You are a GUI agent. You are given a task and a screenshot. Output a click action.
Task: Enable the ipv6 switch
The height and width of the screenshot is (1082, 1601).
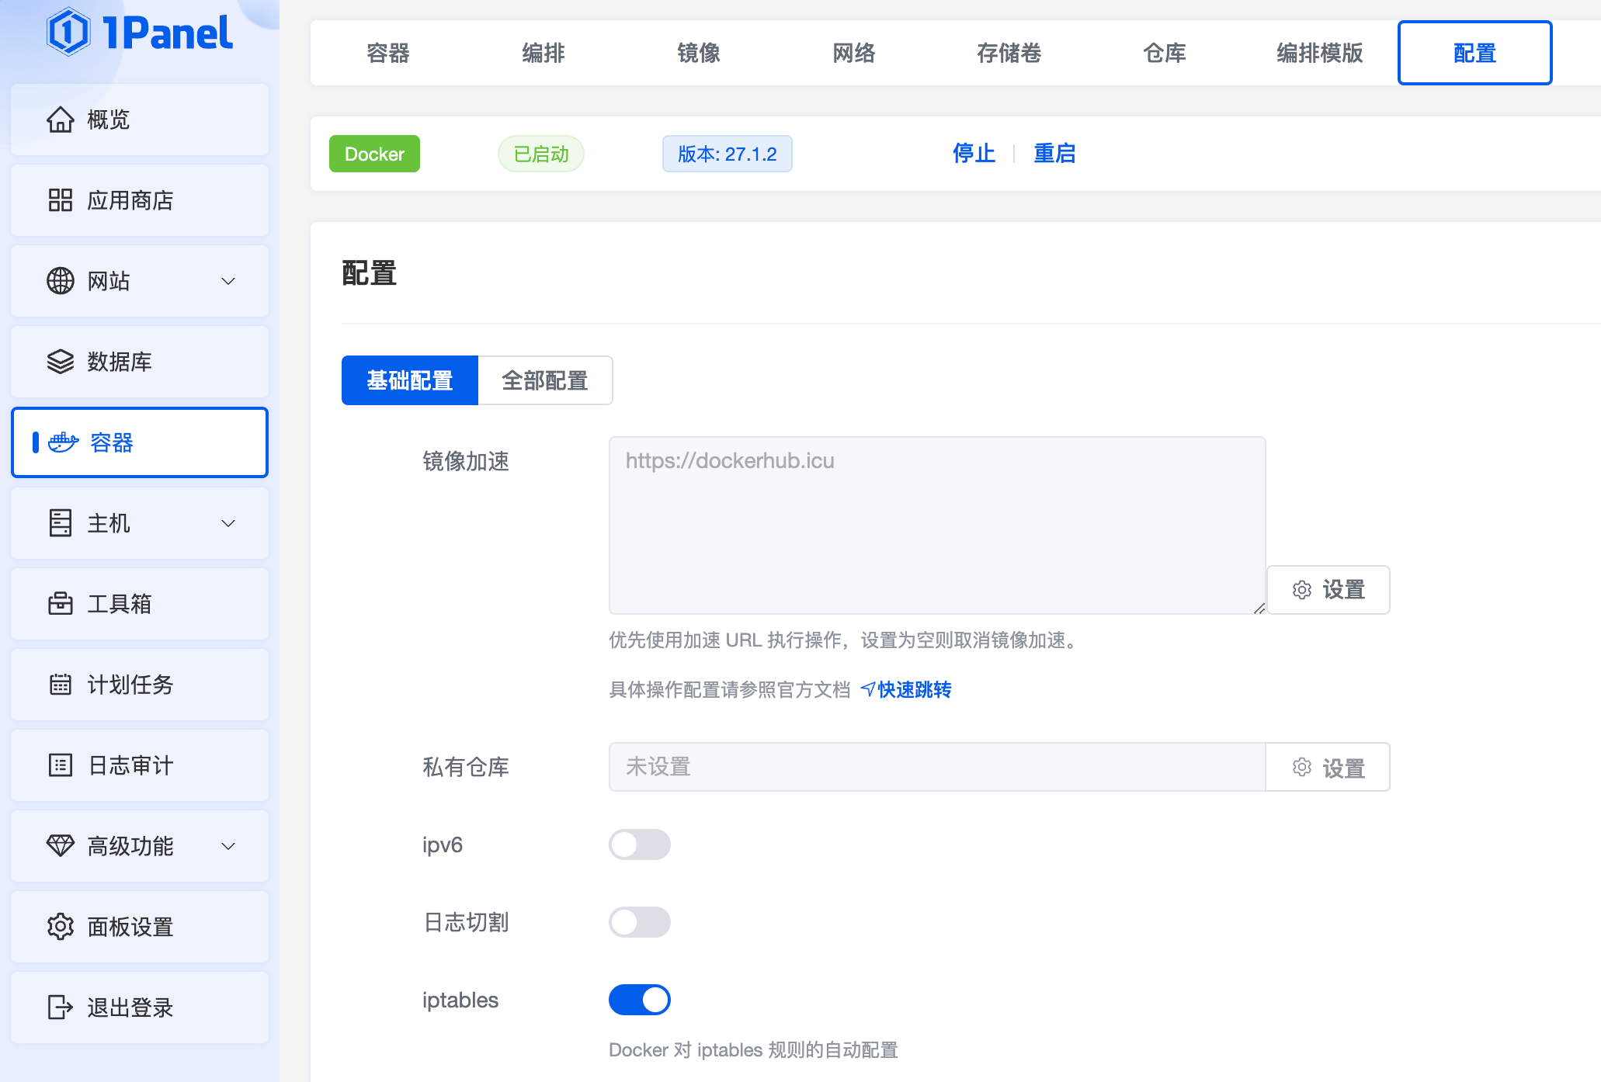tap(639, 844)
